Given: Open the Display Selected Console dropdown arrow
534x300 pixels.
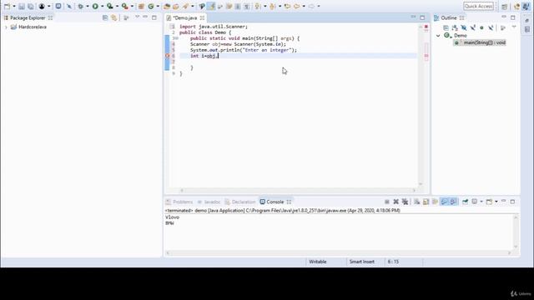Looking at the screenshot, I should point(481,202).
